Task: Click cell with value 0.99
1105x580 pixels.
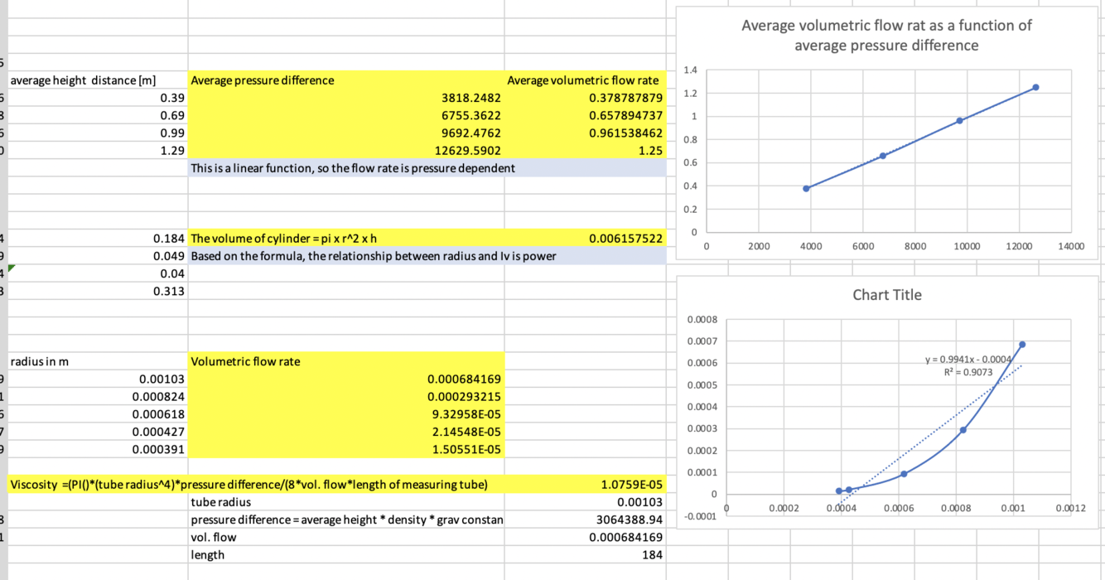Action: [98, 133]
